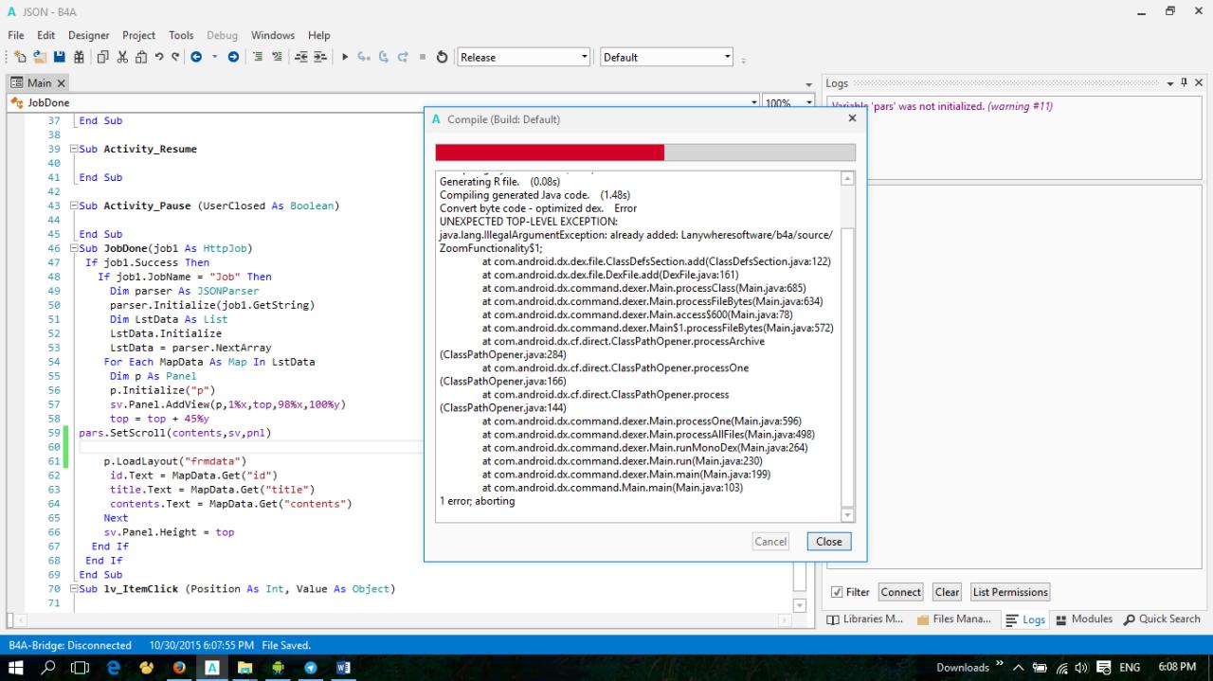Toggle the Filter checkbox in Logs
This screenshot has width=1213, height=681.
pos(837,592)
